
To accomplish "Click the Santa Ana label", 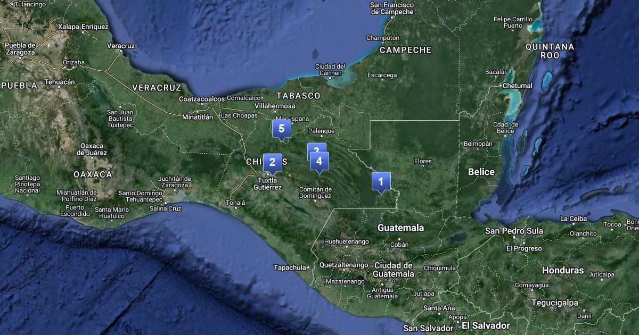I will click(x=439, y=308).
